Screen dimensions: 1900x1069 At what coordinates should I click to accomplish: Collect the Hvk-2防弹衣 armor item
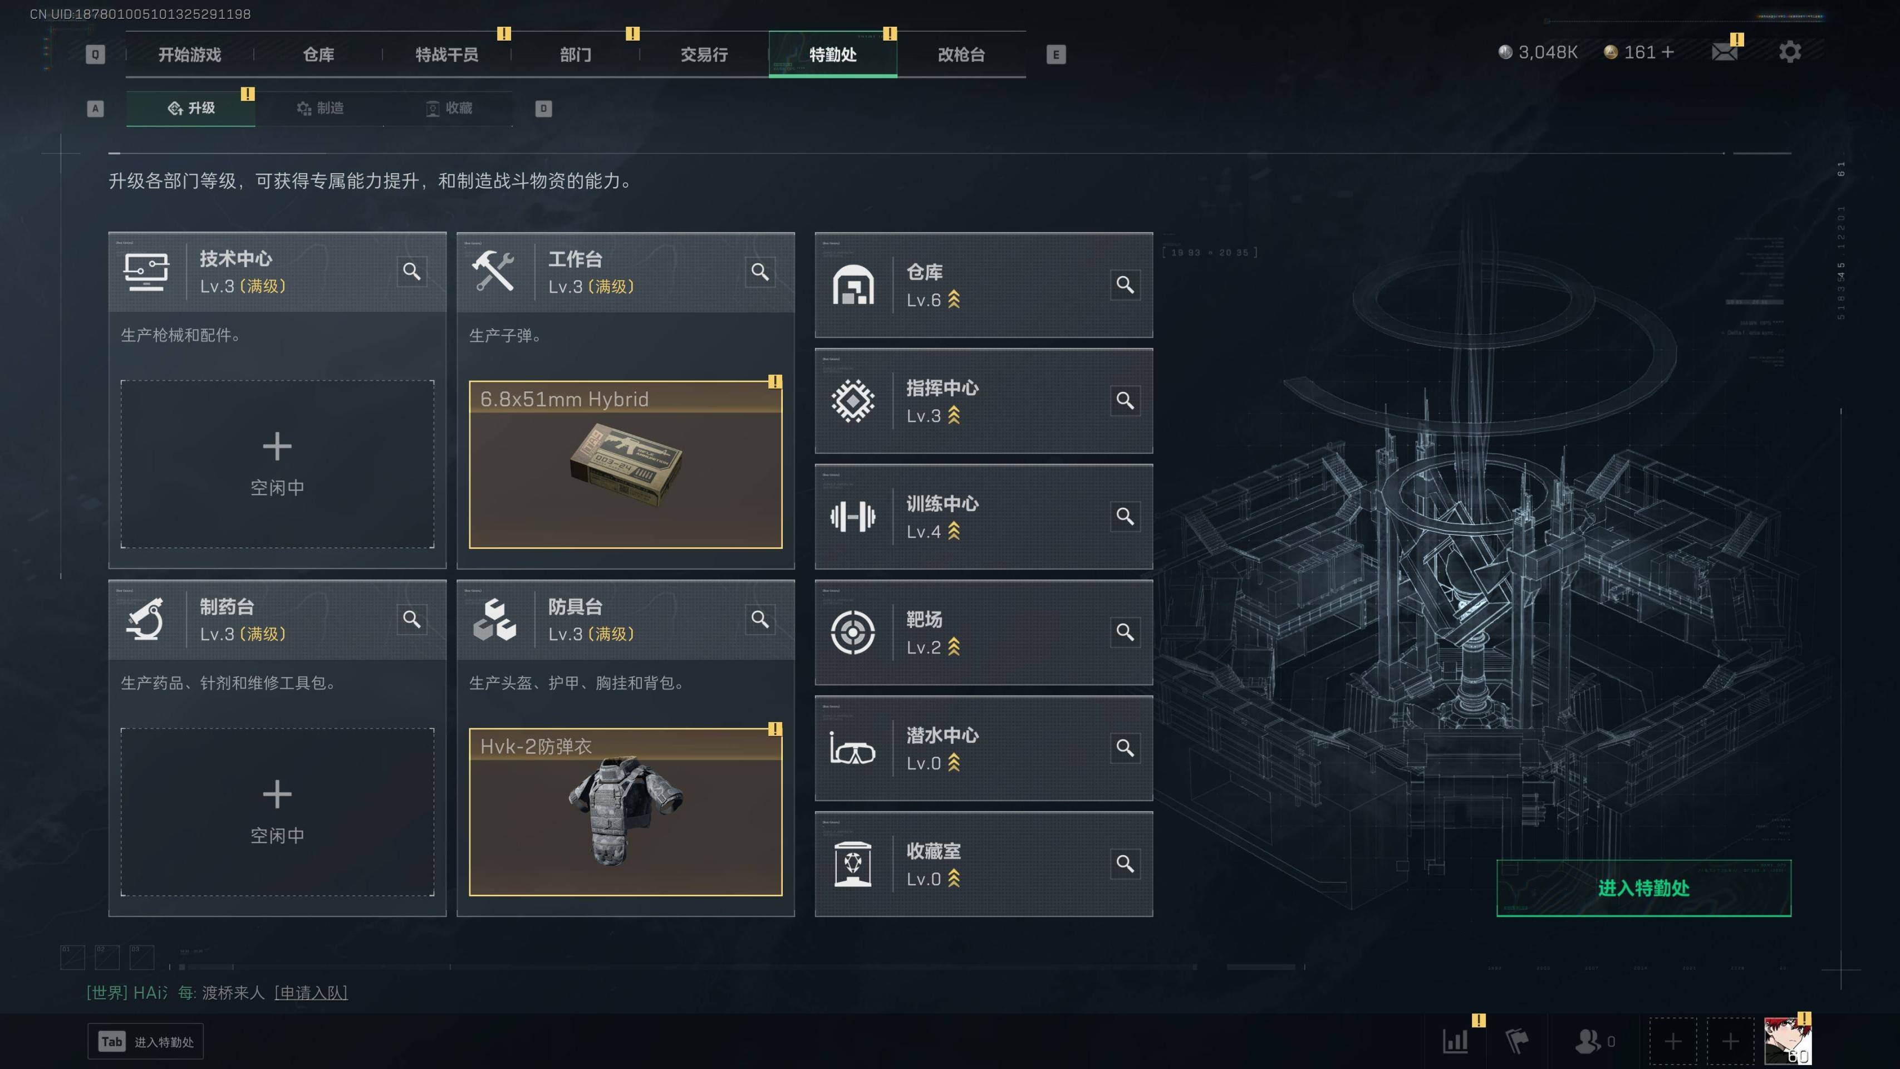coord(626,812)
